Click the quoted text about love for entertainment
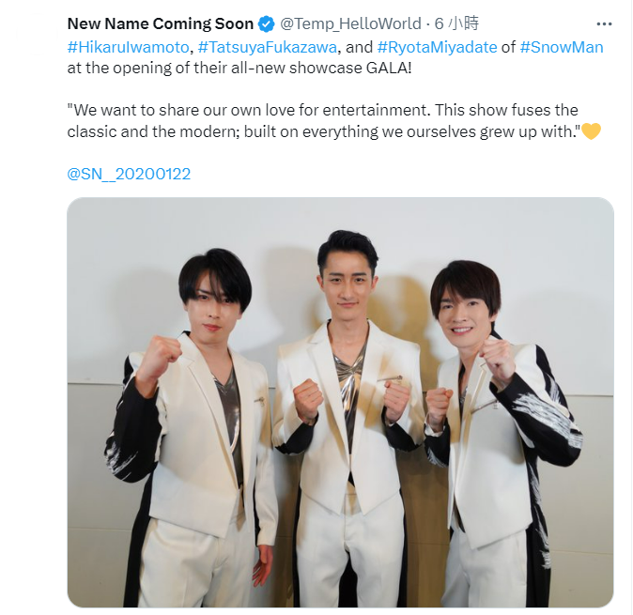The height and width of the screenshot is (615, 633). click(x=333, y=121)
